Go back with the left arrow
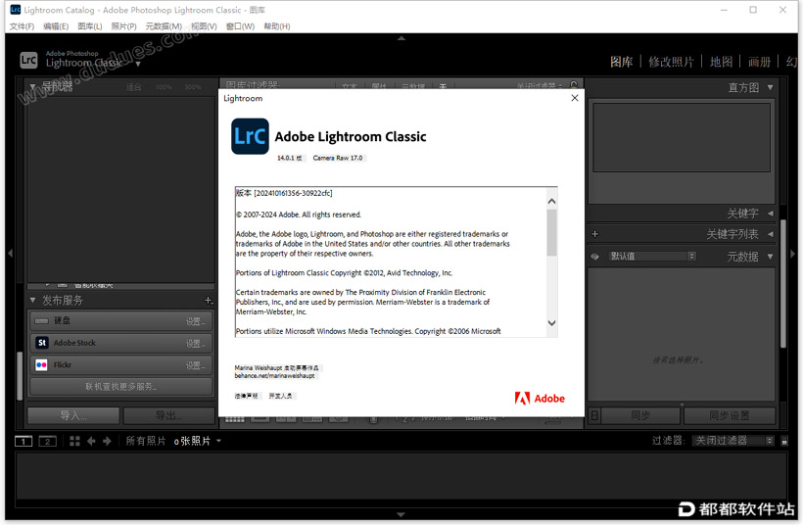The image size is (803, 525). (91, 441)
